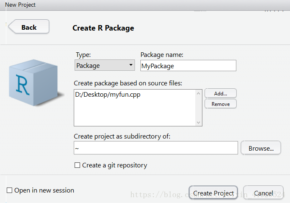Click the New Project title bar

click(x=145, y=5)
